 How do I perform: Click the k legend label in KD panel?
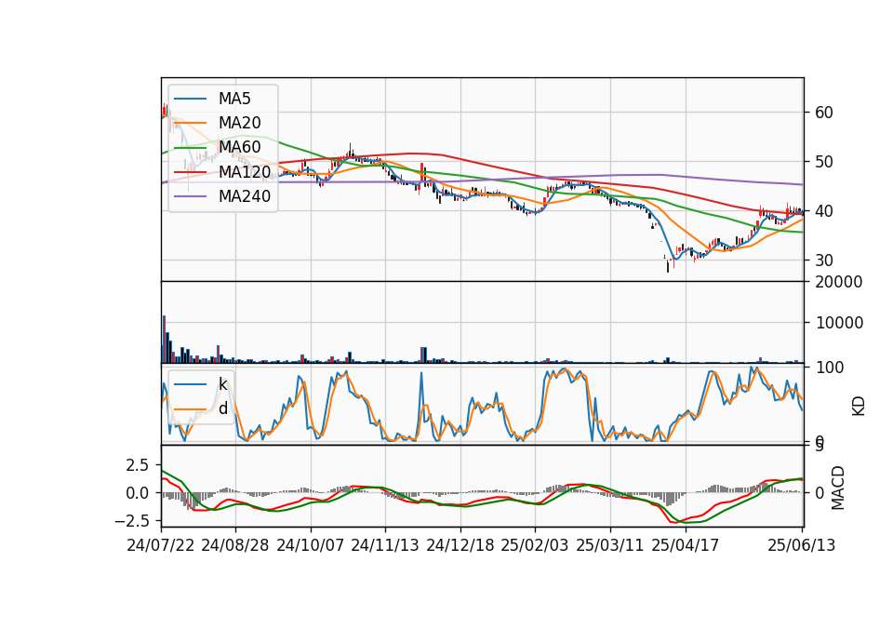pos(222,384)
